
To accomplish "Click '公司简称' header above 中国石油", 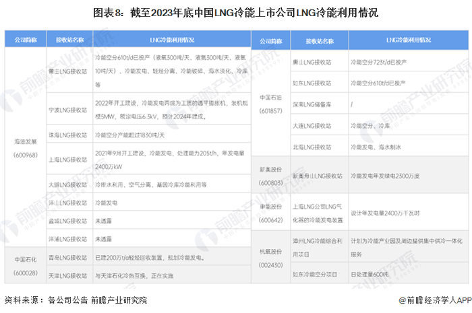I will coord(271,41).
